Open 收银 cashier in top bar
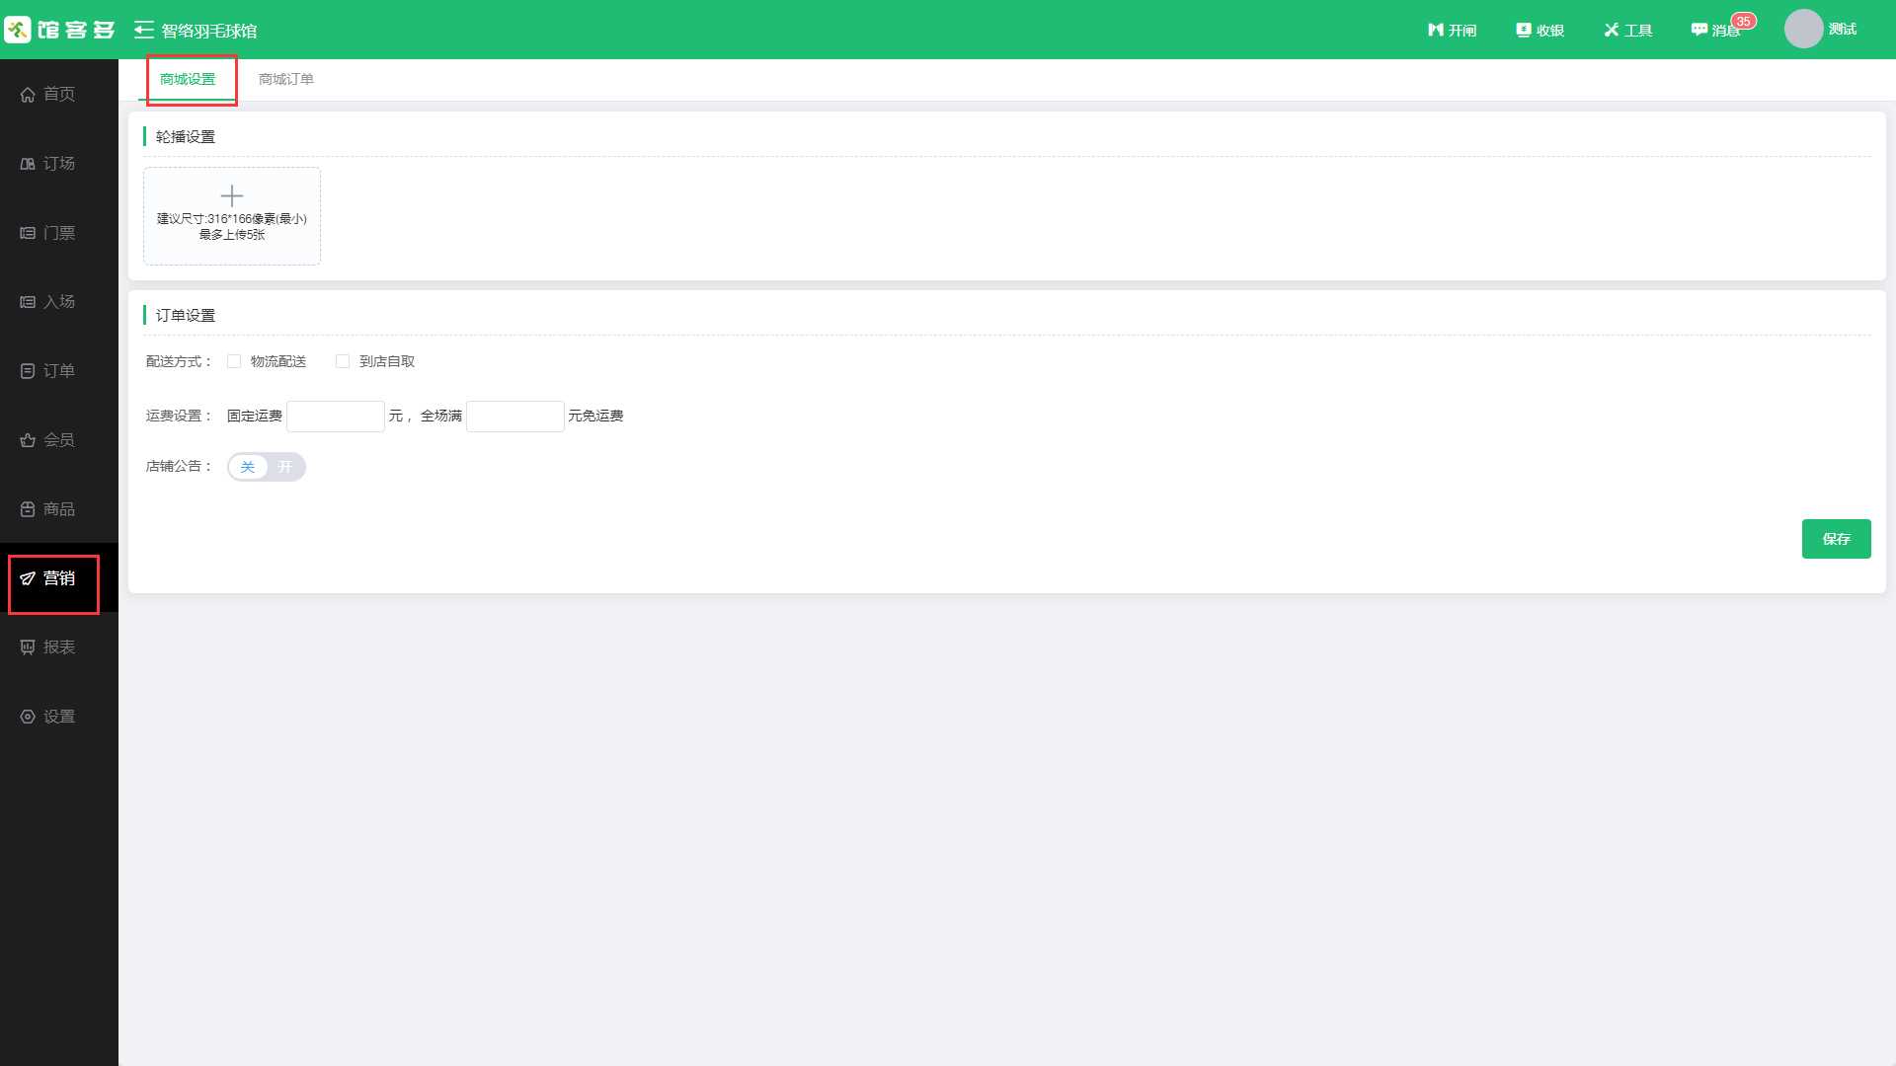1896x1066 pixels. click(1540, 30)
